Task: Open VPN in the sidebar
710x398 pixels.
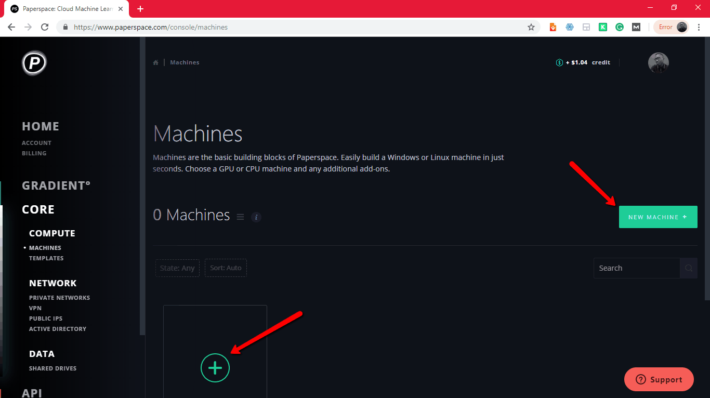Action: [x=35, y=308]
